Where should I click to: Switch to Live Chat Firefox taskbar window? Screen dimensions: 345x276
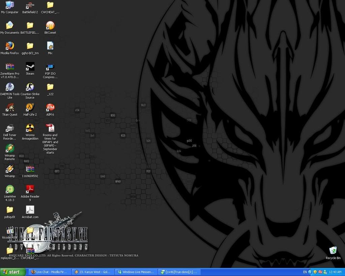click(x=50, y=272)
